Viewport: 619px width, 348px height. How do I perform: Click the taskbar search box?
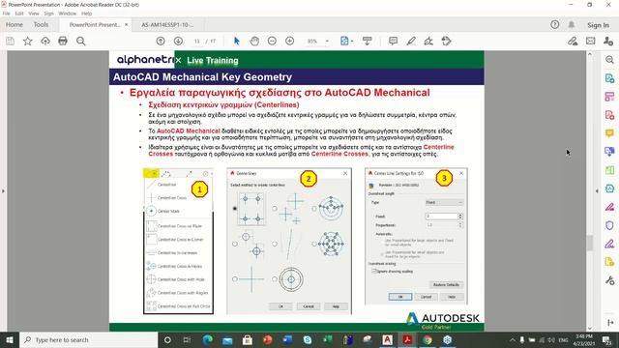click(x=88, y=339)
